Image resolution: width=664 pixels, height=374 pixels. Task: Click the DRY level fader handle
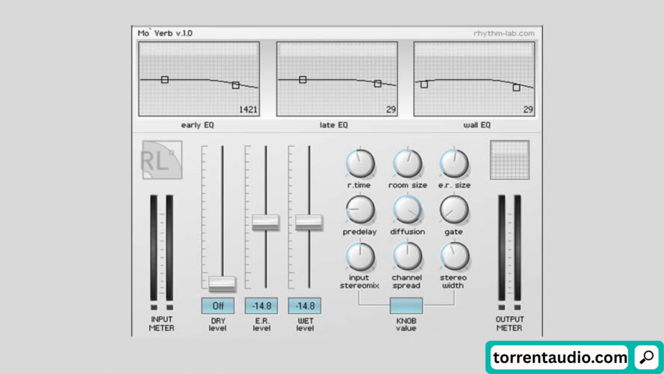(x=222, y=283)
